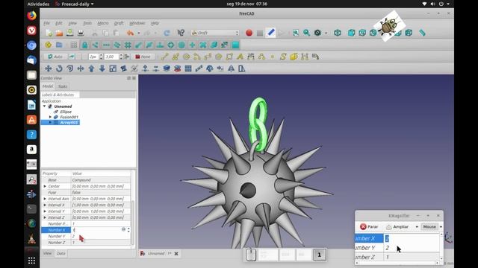This screenshot has width=478, height=268.
Task: Click the Open file icon in the toolbar
Action: 59,33
